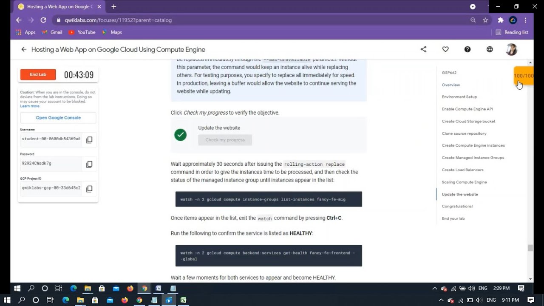Expand hidden tray icons beside 2:29 PM clock
544x306 pixels.
point(434,288)
